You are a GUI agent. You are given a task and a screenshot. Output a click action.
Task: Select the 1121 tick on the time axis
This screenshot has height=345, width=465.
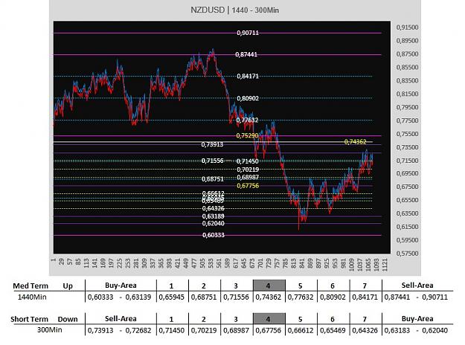pos(385,264)
